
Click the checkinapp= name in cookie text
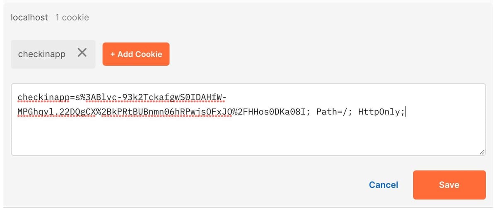coord(44,98)
